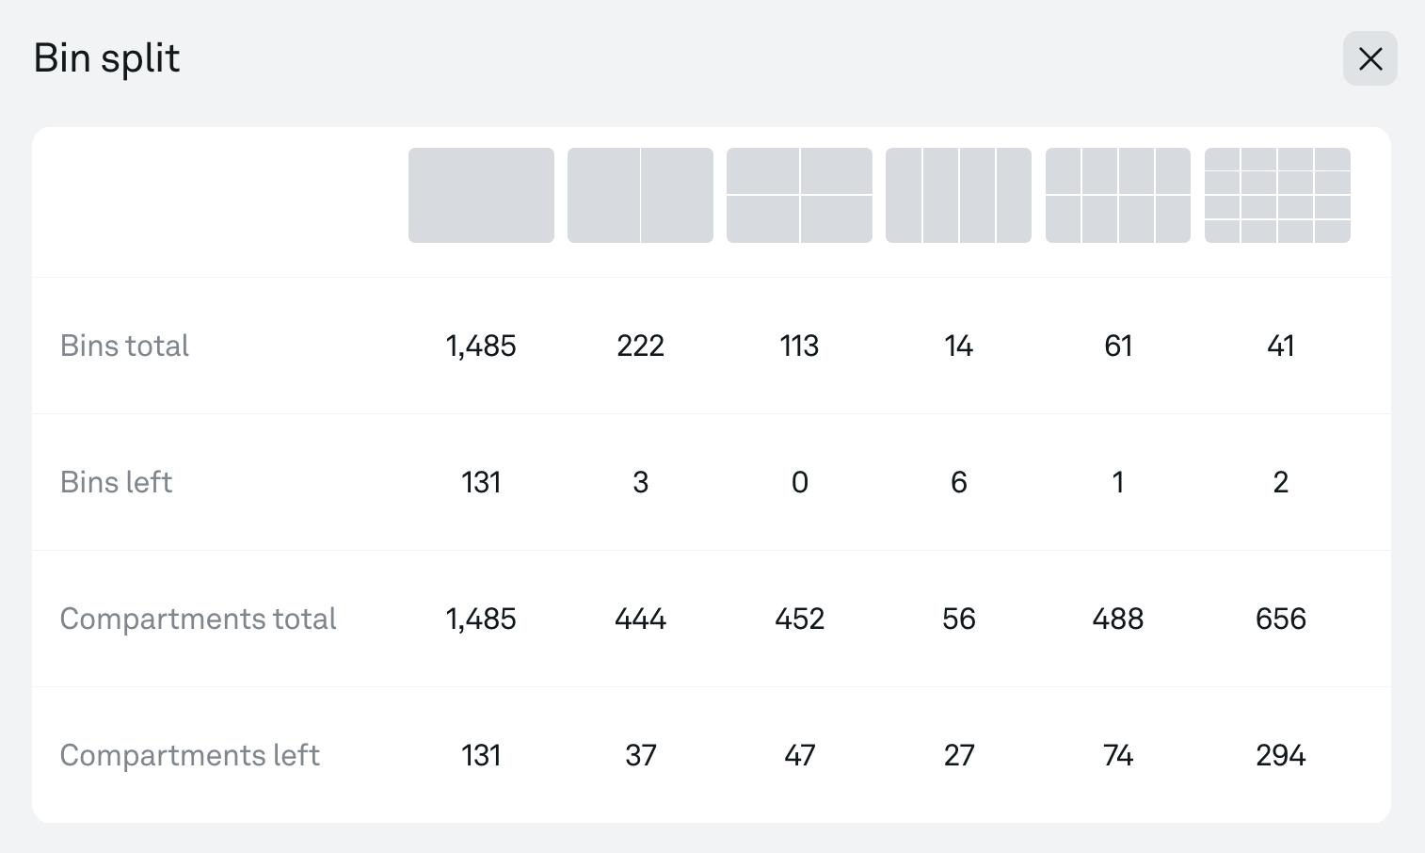Select the four-compartment 2x2 bin icon
Image resolution: width=1425 pixels, height=853 pixels.
click(799, 195)
